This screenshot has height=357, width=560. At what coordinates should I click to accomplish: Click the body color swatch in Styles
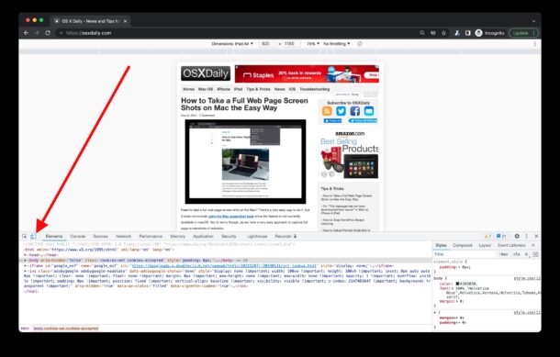[x=457, y=284]
